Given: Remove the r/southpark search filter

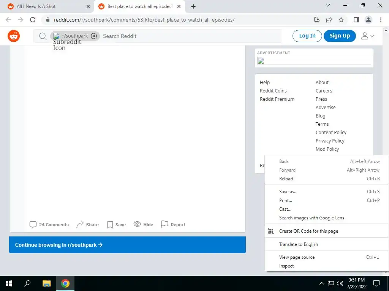Looking at the screenshot, I should pyautogui.click(x=94, y=36).
